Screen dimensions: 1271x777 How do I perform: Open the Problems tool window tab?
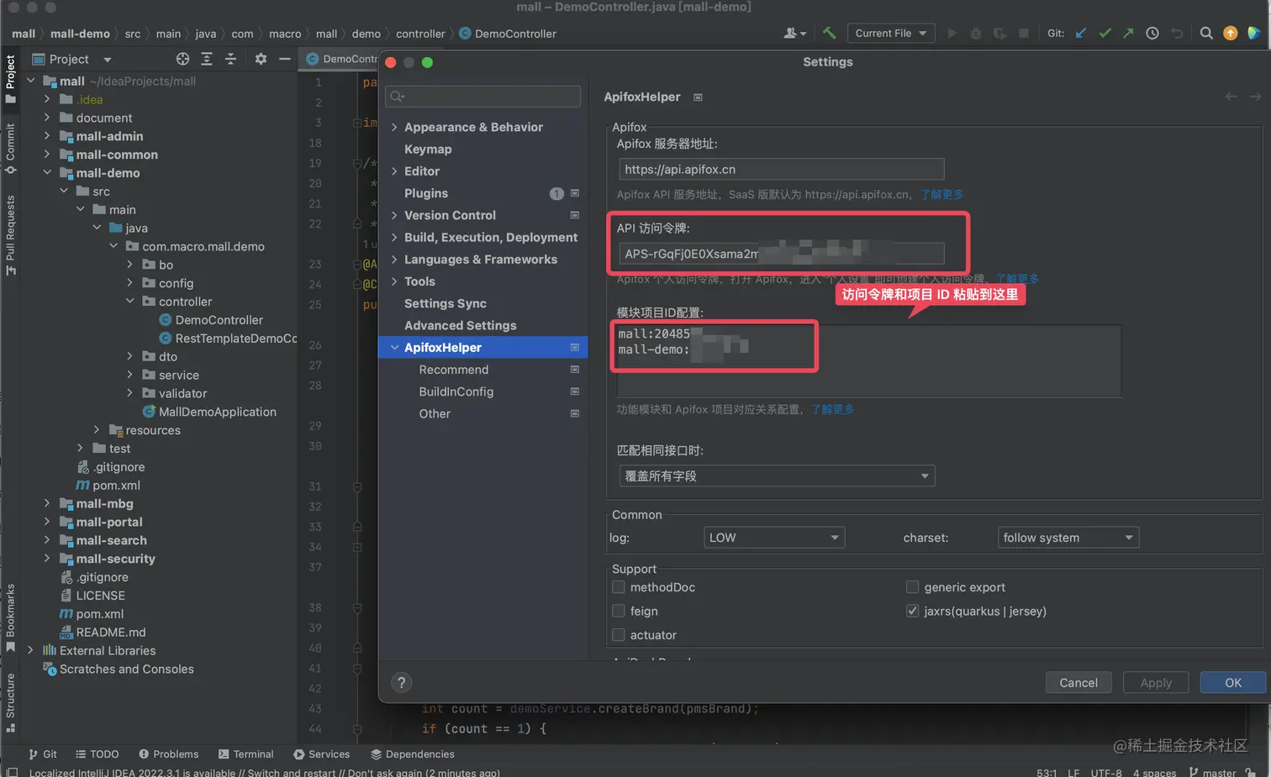coord(168,754)
